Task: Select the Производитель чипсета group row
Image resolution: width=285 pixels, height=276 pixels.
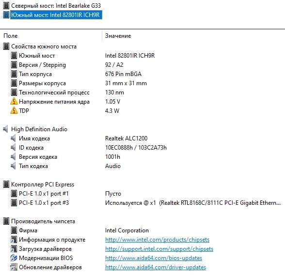Action: tap(43, 221)
